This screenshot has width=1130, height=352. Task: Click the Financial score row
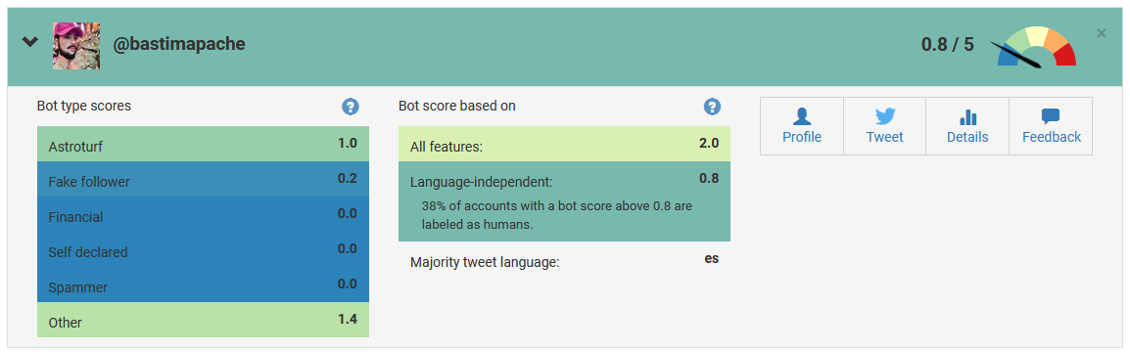click(x=204, y=214)
